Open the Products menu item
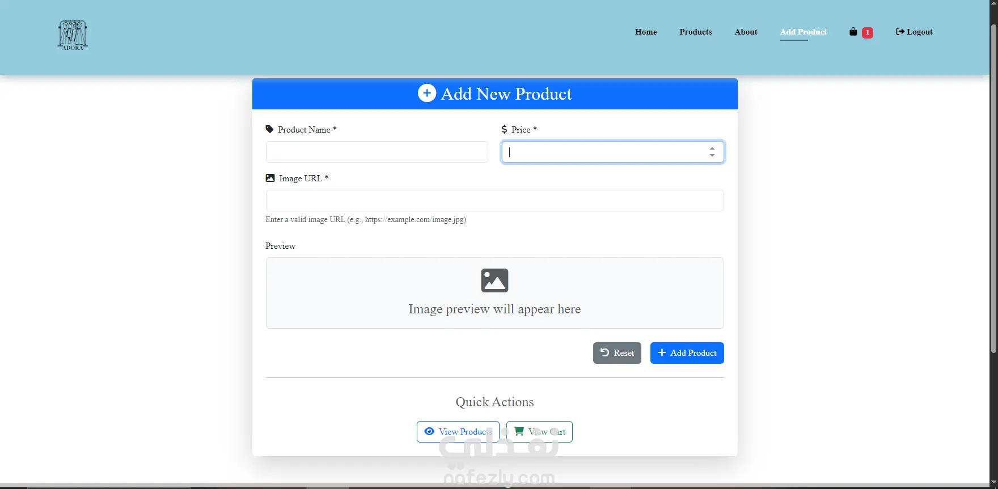 [695, 32]
